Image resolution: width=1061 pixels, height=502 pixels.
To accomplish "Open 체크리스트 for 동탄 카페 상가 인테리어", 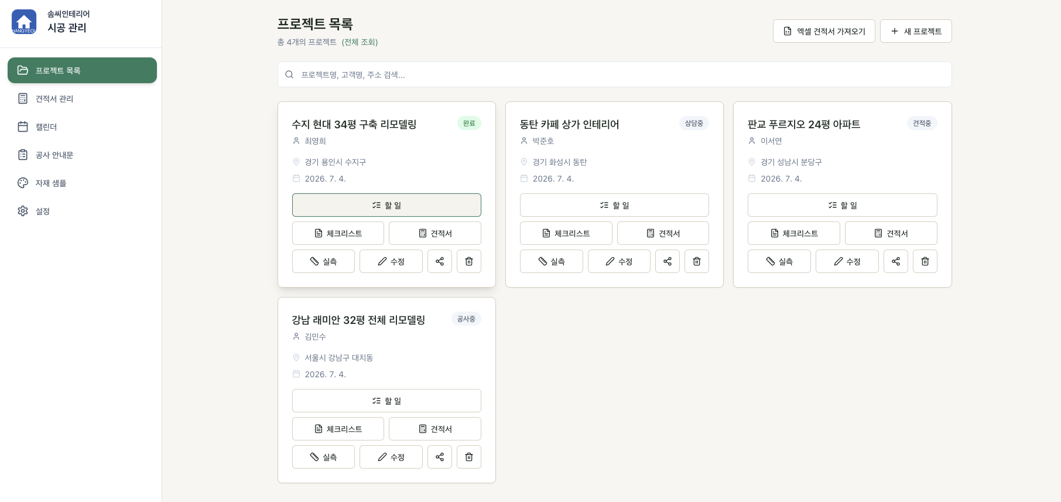I will (566, 233).
